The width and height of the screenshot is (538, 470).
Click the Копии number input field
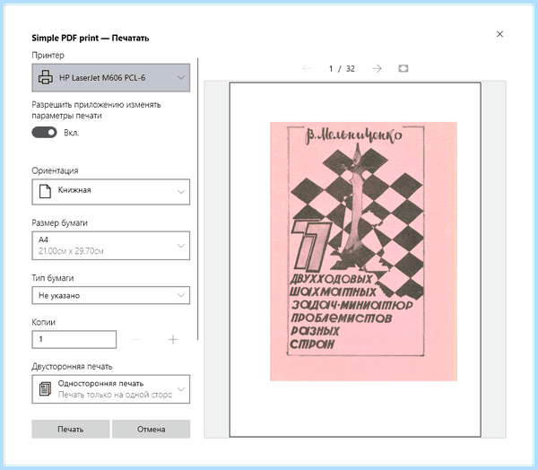click(74, 339)
